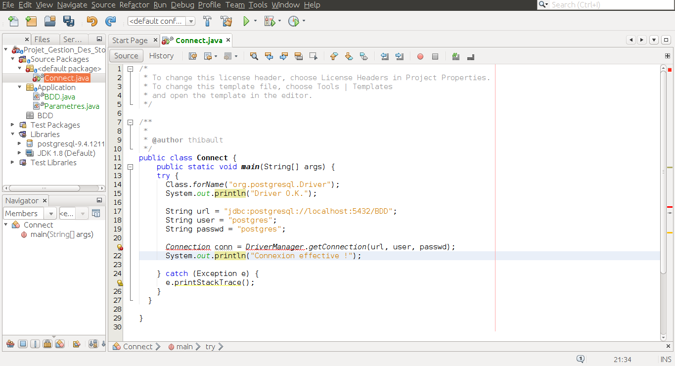
Task: Run the project with green arrow icon
Action: [x=246, y=21]
